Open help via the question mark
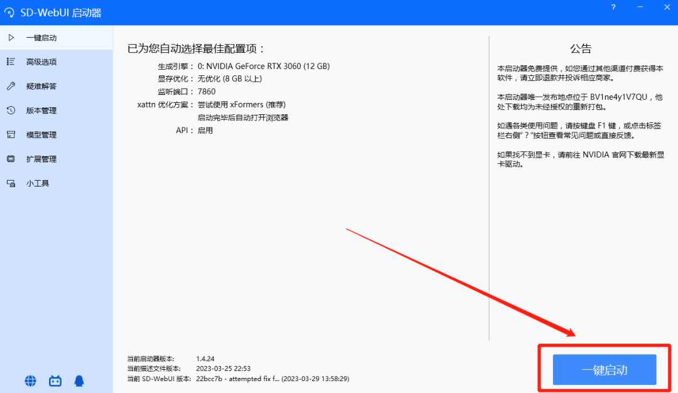678x393 pixels. pos(613,8)
